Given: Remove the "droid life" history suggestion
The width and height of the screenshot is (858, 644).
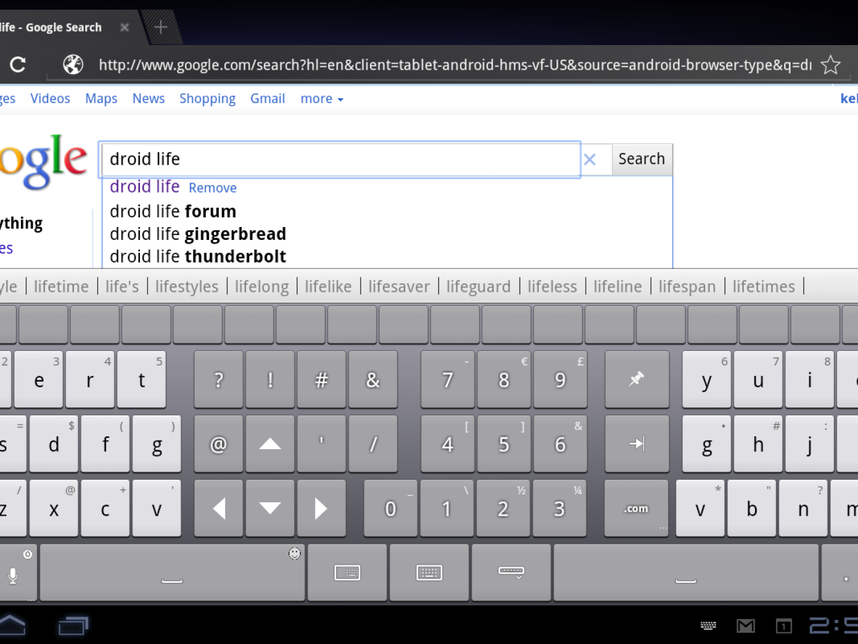Looking at the screenshot, I should pos(213,188).
